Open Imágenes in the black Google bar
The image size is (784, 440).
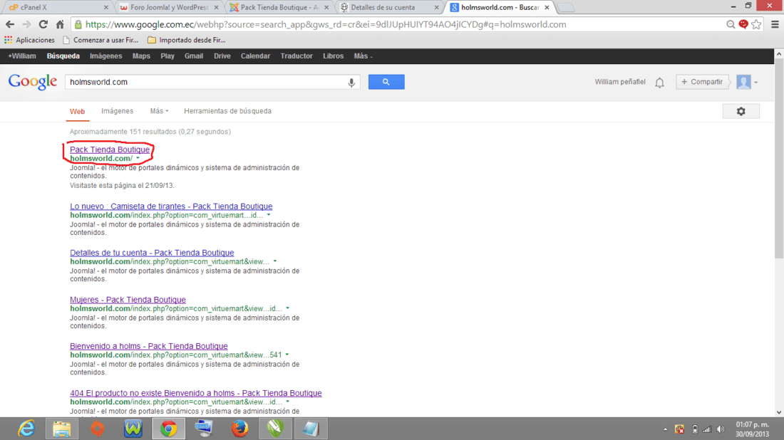pos(106,56)
